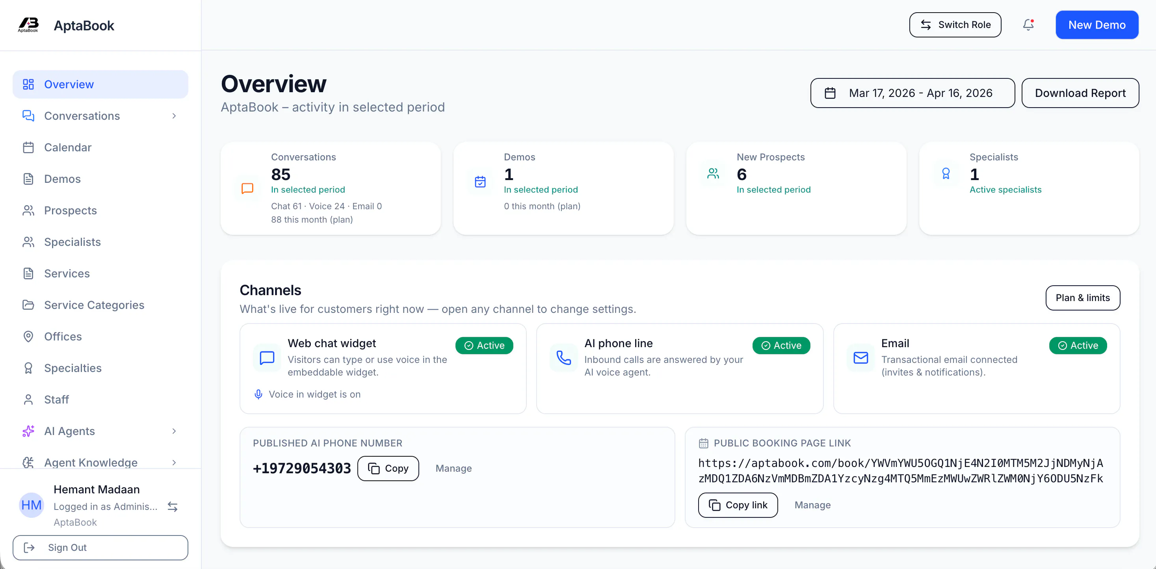Click the 'Logged in as Adminis...' text
1156x569 pixels.
pyautogui.click(x=106, y=507)
